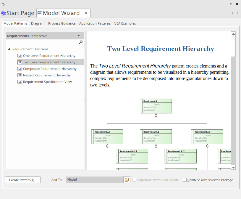241x199 pixels.
Task: Click the Create Pattern(s) button
Action: click(x=23, y=180)
